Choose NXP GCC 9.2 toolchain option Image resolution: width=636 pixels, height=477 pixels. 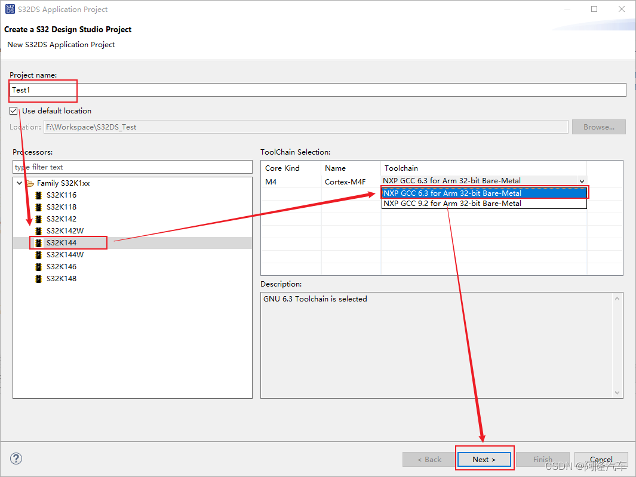484,204
